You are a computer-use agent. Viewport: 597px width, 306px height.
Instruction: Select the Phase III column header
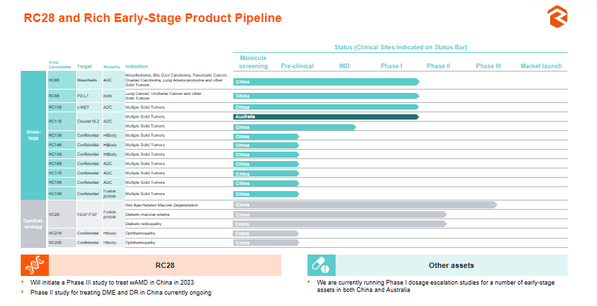[488, 66]
